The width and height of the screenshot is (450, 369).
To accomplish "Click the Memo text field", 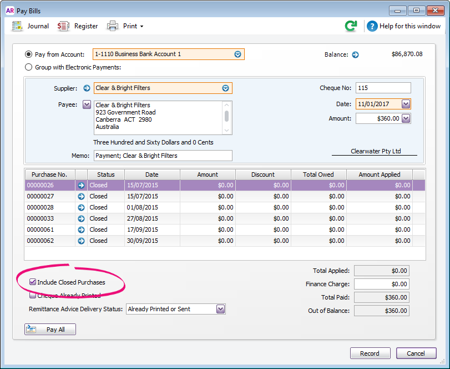I will point(163,156).
